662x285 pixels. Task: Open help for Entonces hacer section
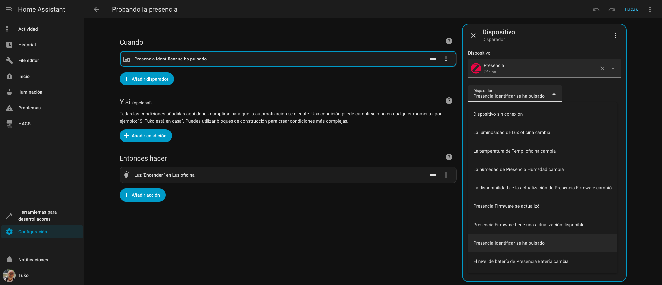coord(449,157)
